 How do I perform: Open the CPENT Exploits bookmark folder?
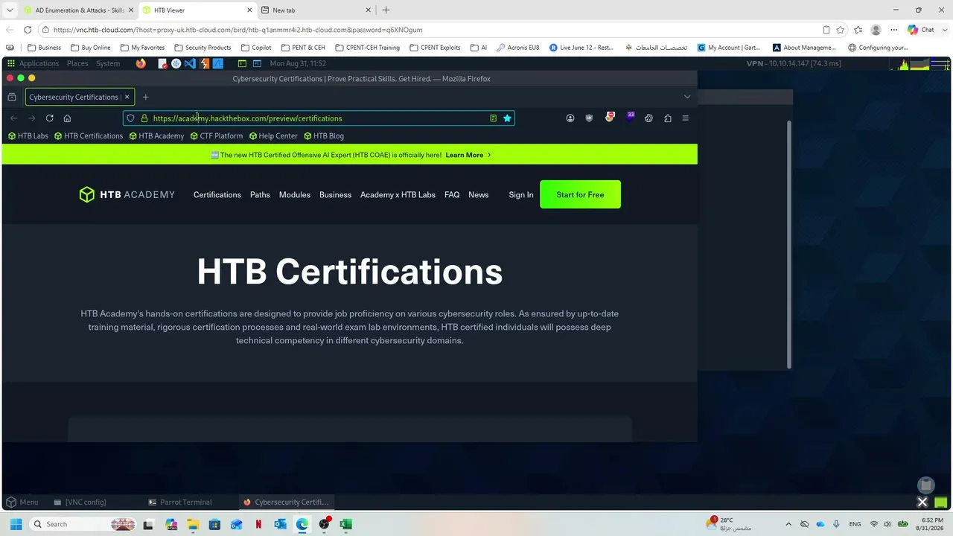pyautogui.click(x=434, y=48)
